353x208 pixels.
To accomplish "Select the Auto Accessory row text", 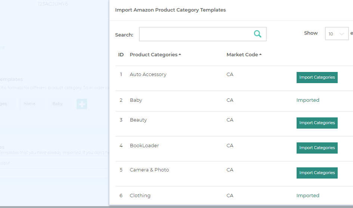I will 148,74.
